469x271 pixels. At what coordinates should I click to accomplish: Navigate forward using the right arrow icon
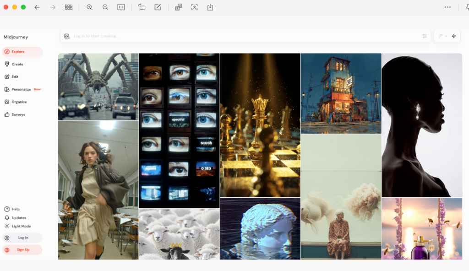click(52, 7)
